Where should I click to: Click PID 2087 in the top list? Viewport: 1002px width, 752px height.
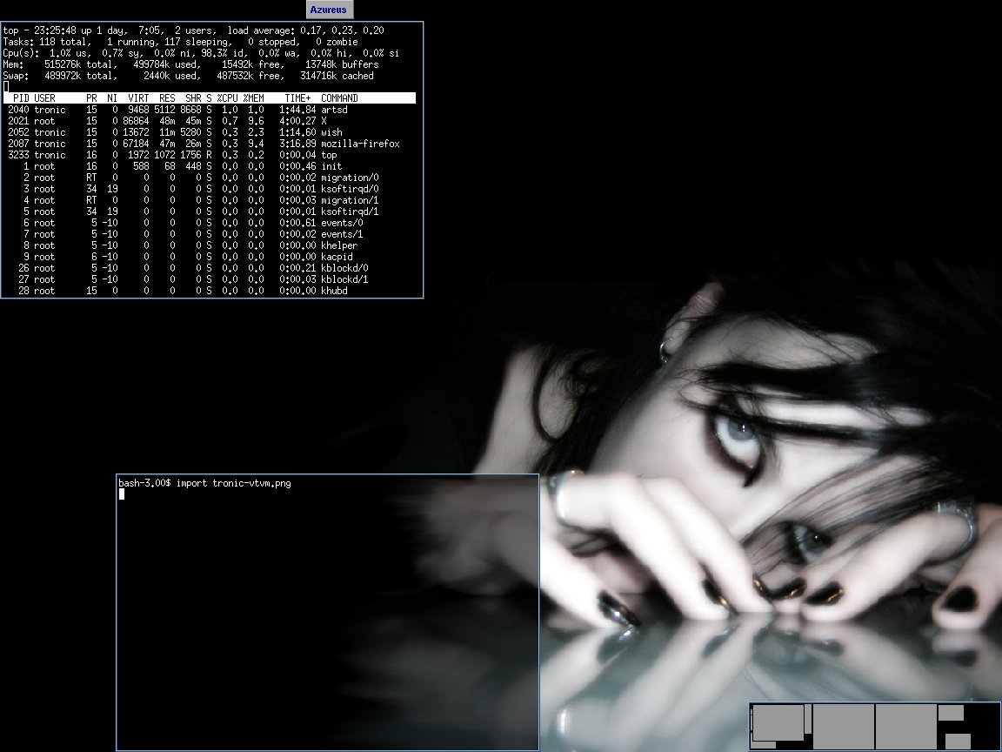(x=18, y=144)
